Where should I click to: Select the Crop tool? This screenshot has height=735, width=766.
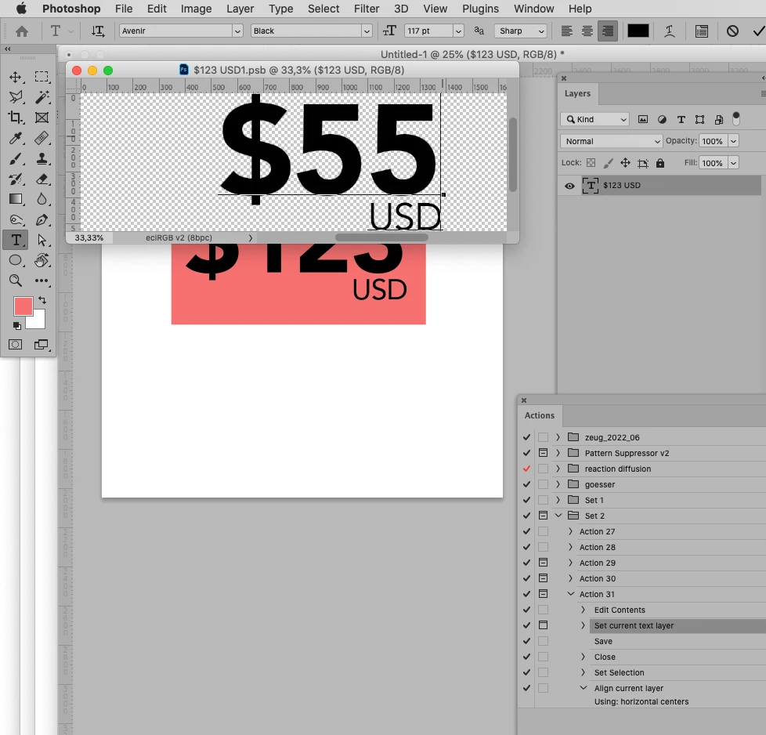click(x=15, y=118)
